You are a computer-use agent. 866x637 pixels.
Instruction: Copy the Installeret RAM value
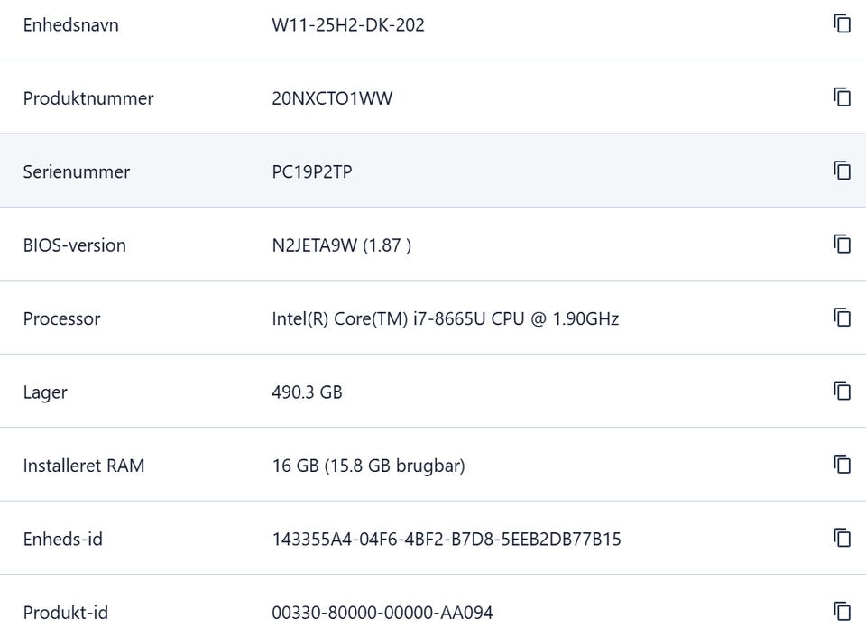point(842,465)
